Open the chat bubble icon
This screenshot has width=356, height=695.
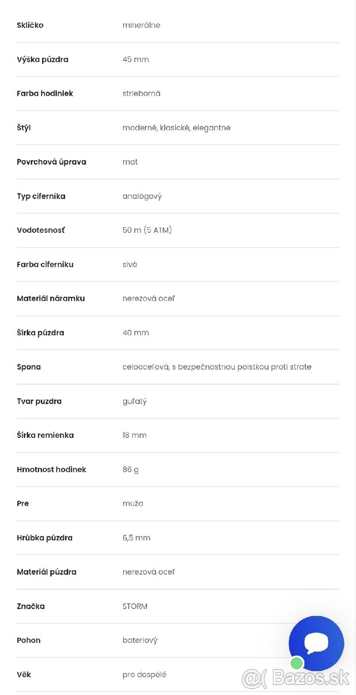point(316,643)
